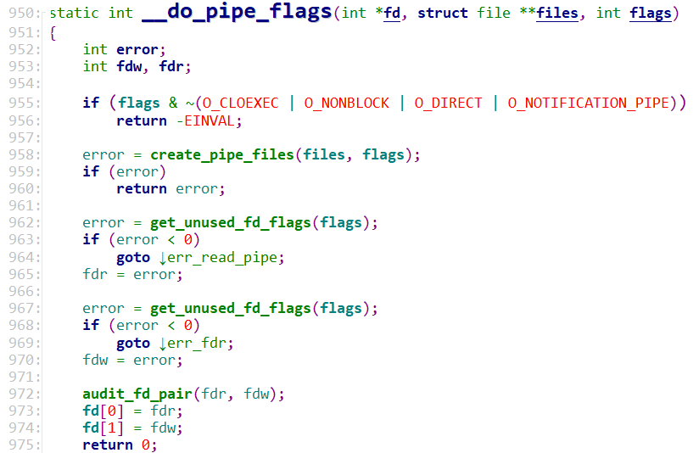The image size is (699, 453).
Task: Click 'return 0' statement on line 975
Action: [120, 445]
